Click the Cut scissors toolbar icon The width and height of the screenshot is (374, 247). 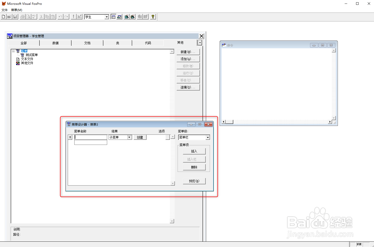click(41, 17)
